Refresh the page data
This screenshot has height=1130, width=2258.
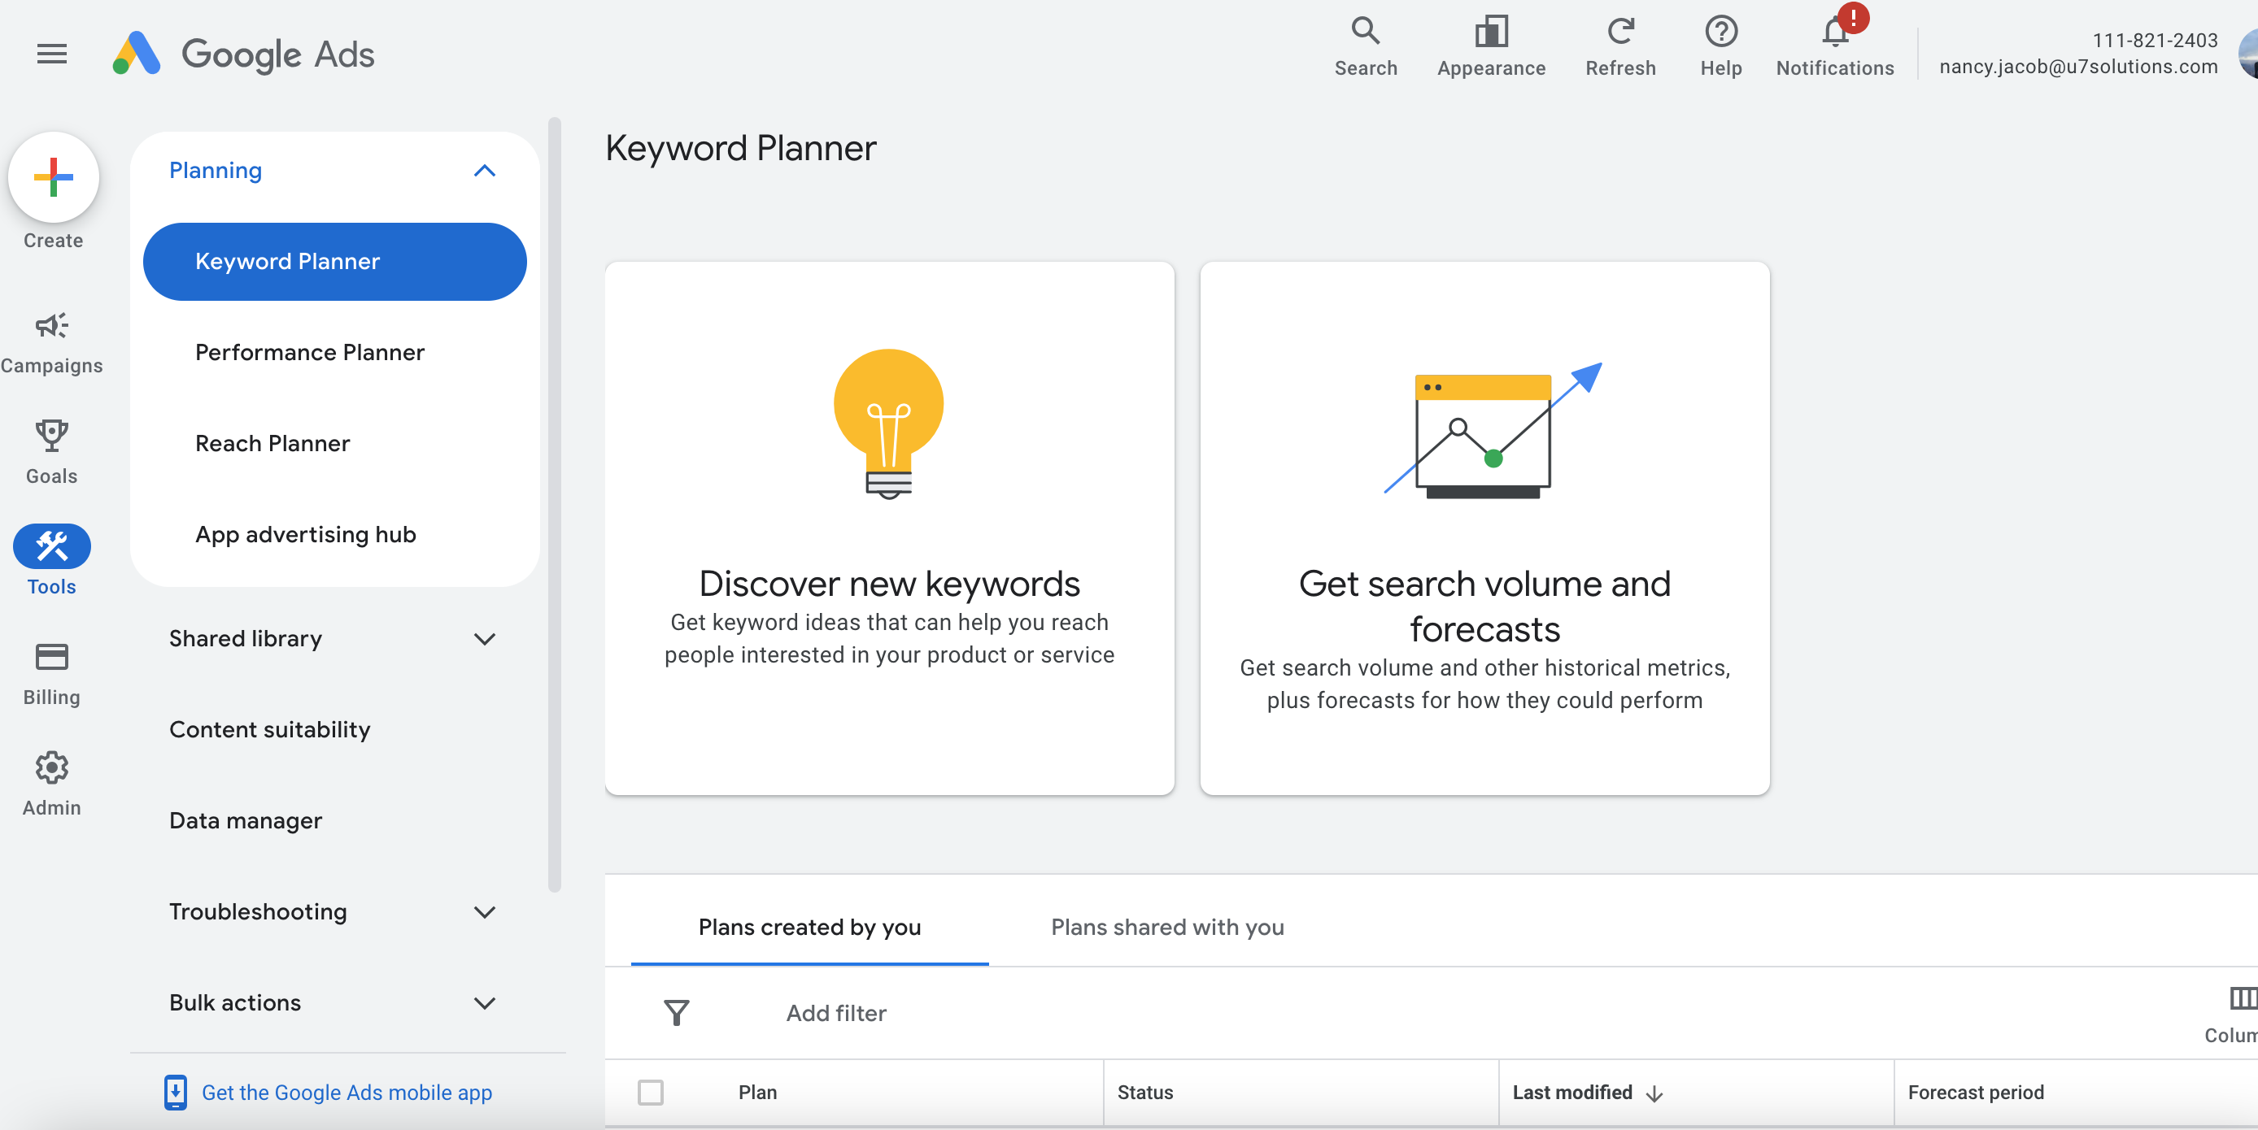(1619, 47)
